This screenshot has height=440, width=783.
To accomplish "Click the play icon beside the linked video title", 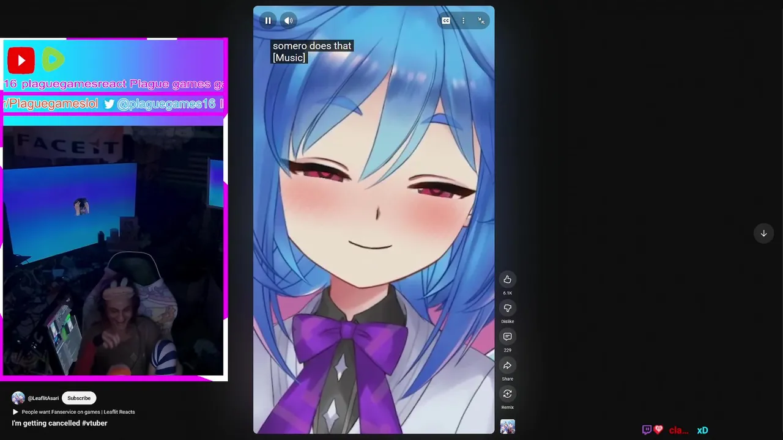I will [15, 412].
